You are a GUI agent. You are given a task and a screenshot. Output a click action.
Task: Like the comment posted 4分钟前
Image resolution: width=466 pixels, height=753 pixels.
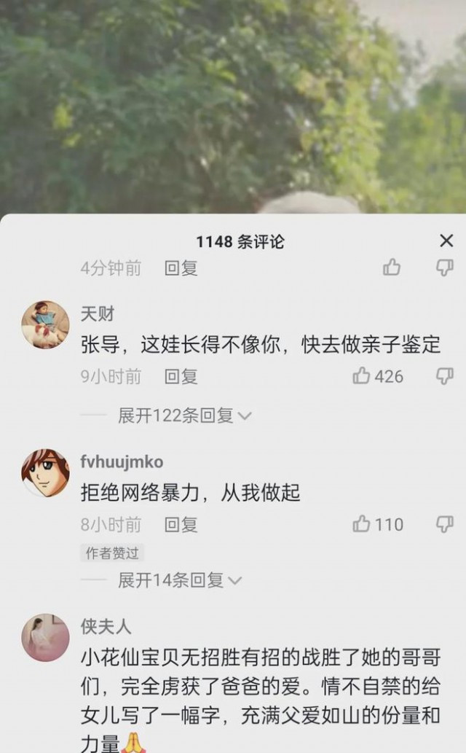[x=392, y=267]
